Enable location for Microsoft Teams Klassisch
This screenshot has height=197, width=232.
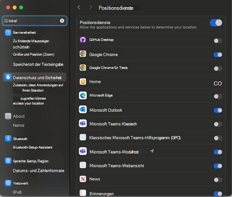tap(218, 124)
